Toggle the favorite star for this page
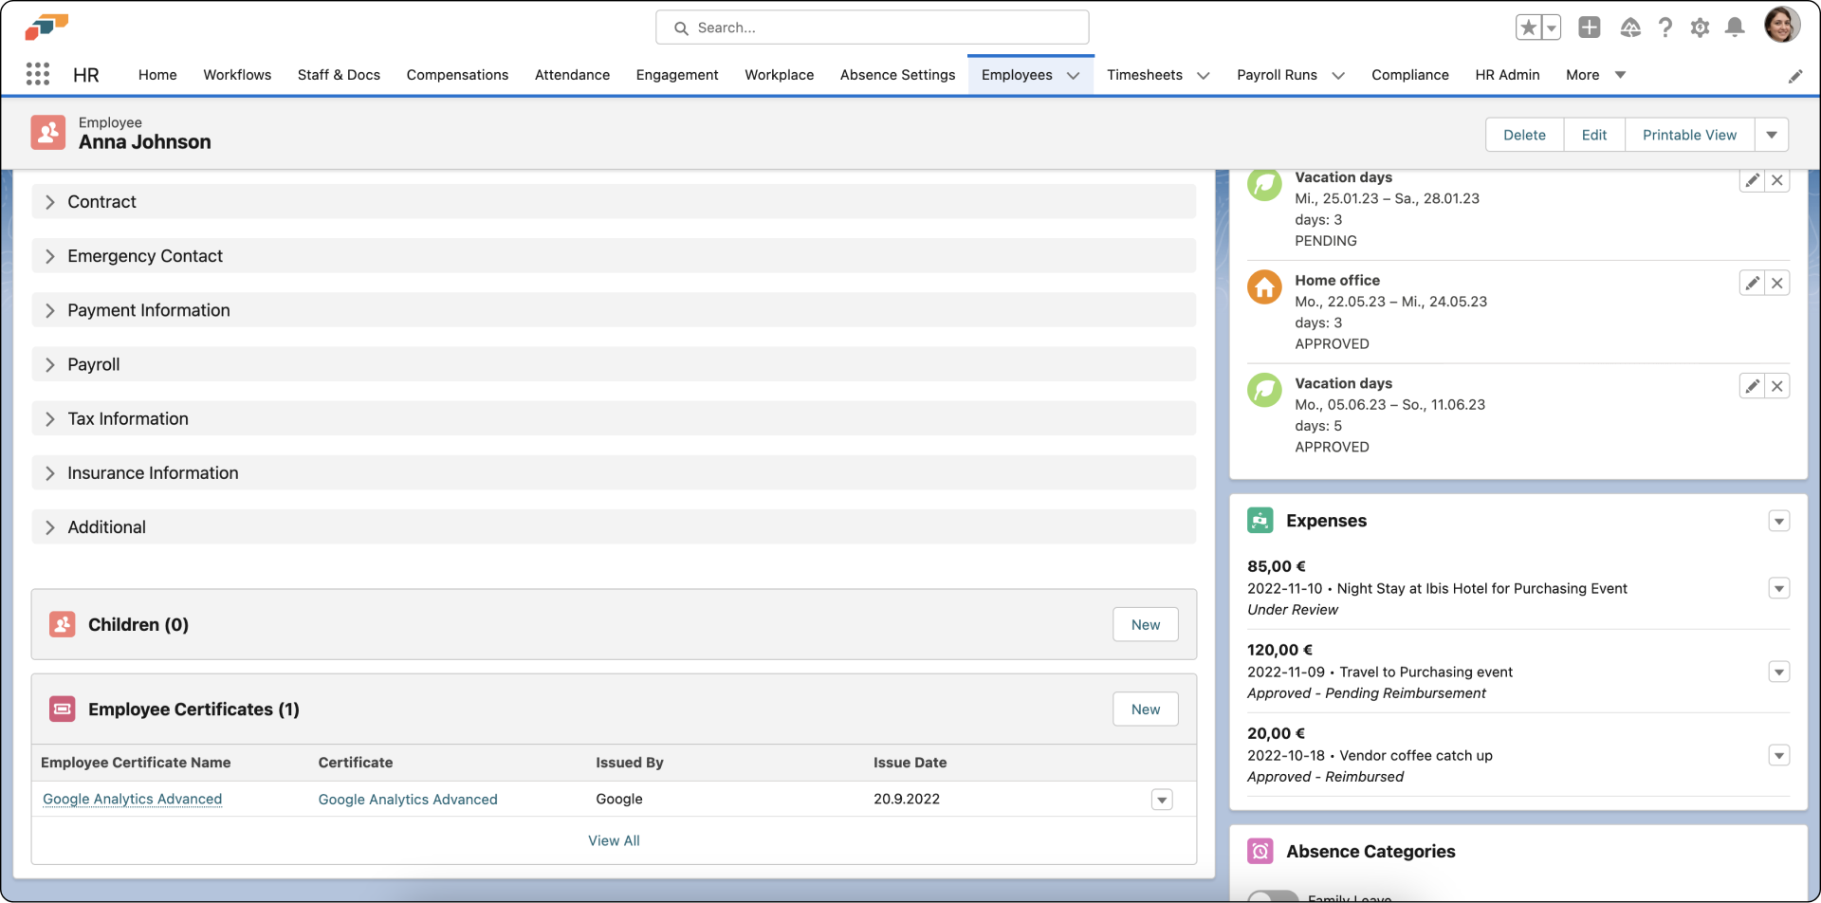Screen dimensions: 1821x903 coord(1530,27)
